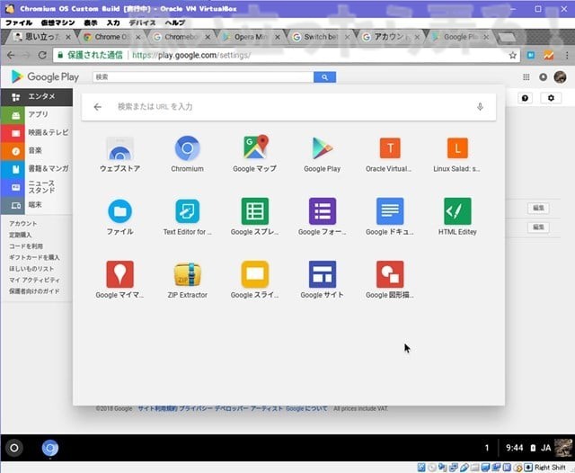Open ギフトカードを購入 sidebar link
The image size is (575, 473).
(x=34, y=257)
